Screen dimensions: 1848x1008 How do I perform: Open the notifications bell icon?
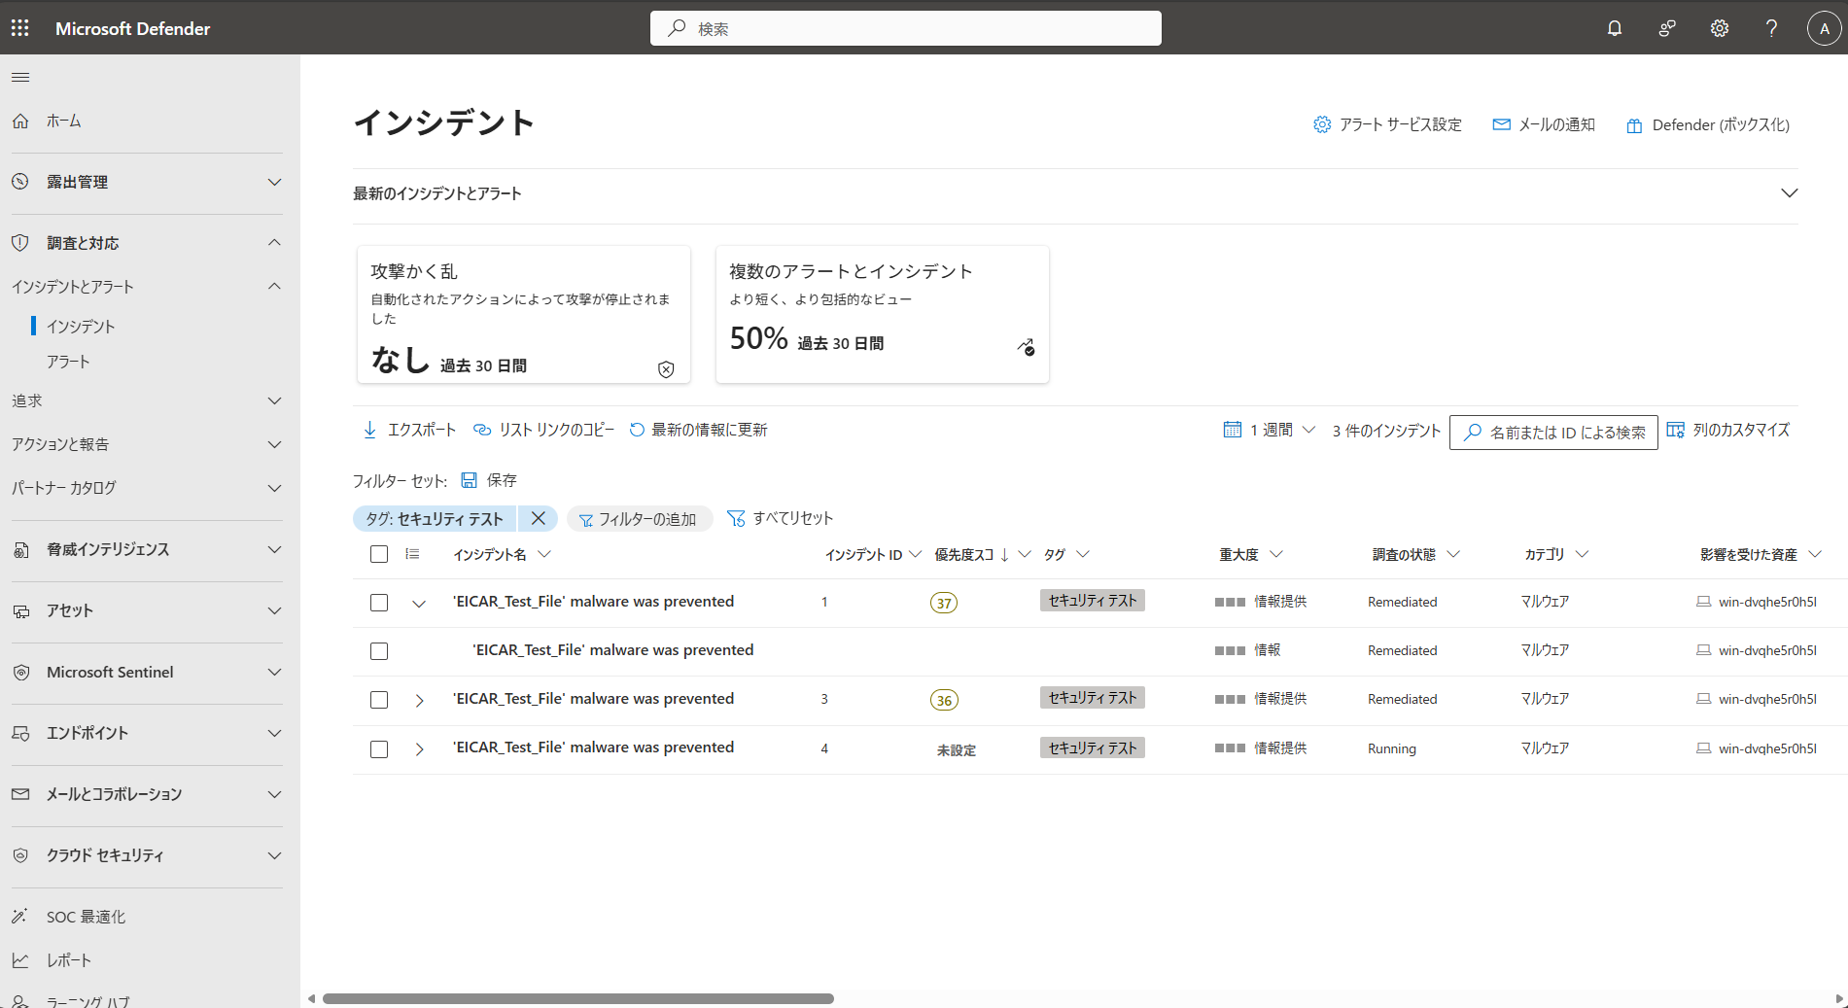coord(1615,28)
